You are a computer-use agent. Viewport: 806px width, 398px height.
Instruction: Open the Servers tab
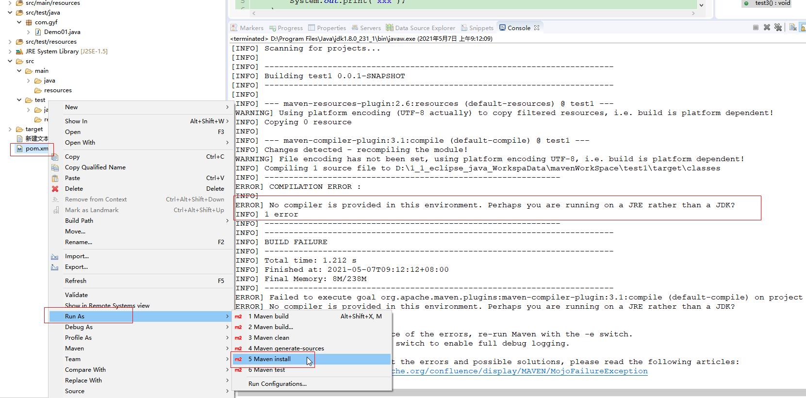366,28
